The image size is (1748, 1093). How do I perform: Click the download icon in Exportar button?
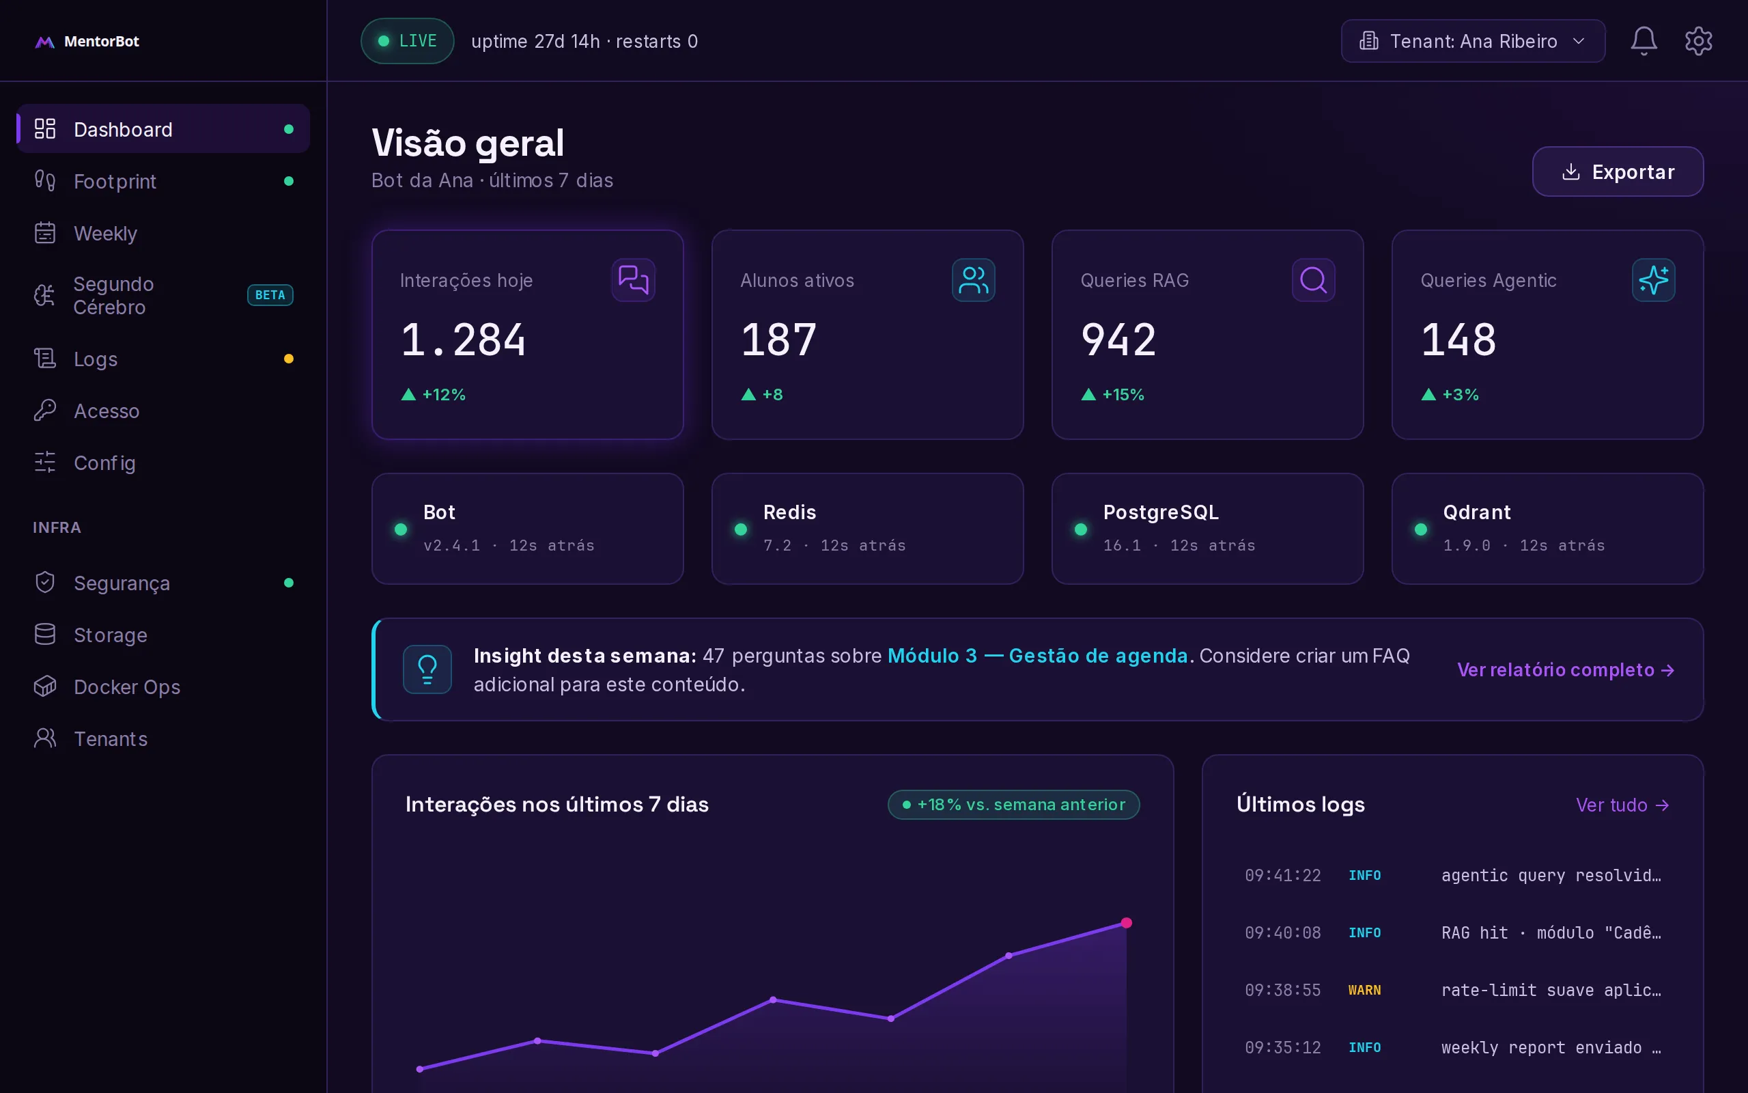click(1571, 172)
